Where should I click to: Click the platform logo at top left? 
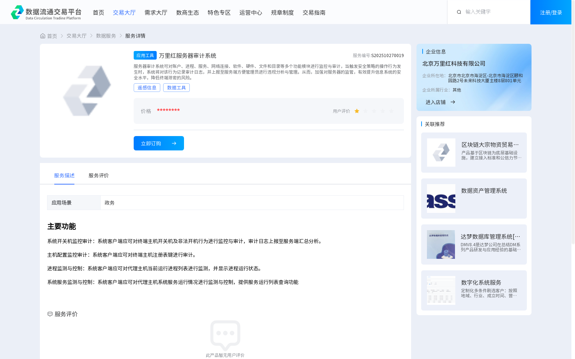point(46,12)
